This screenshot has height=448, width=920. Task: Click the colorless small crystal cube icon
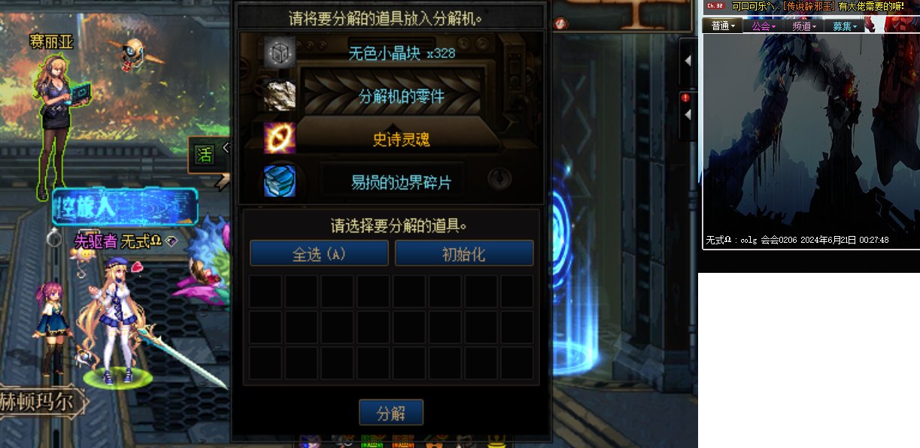[279, 53]
